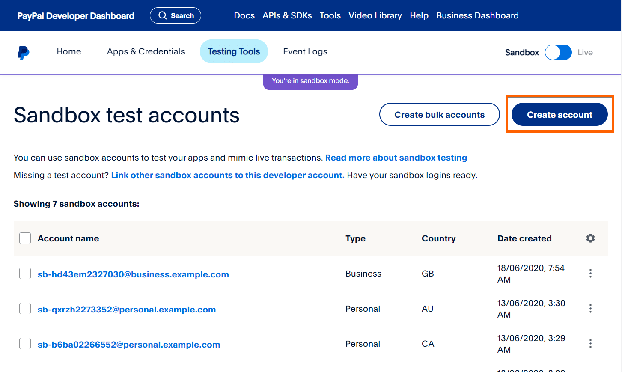The image size is (622, 372).
Task: Open three-dot menu for the AU Personal account
Action: tap(590, 309)
